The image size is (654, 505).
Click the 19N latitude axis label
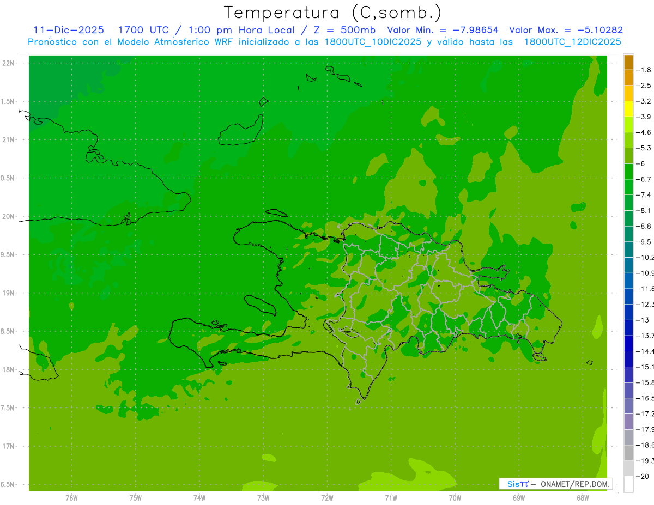pos(8,293)
